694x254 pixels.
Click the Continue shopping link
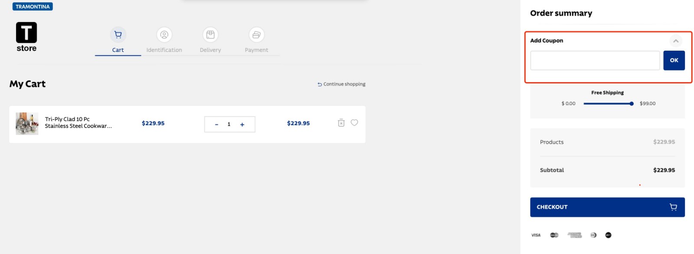[x=341, y=84]
